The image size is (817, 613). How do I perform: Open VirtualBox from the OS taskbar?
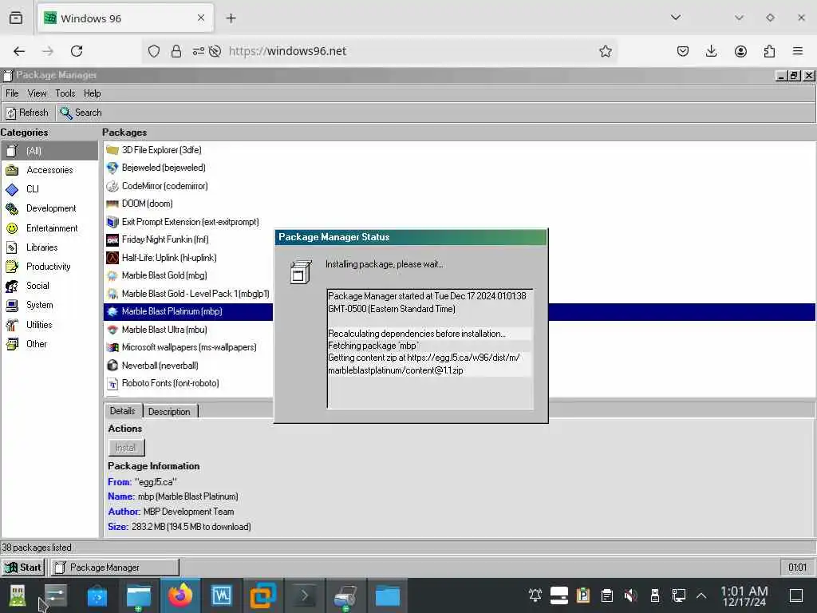(x=263, y=595)
